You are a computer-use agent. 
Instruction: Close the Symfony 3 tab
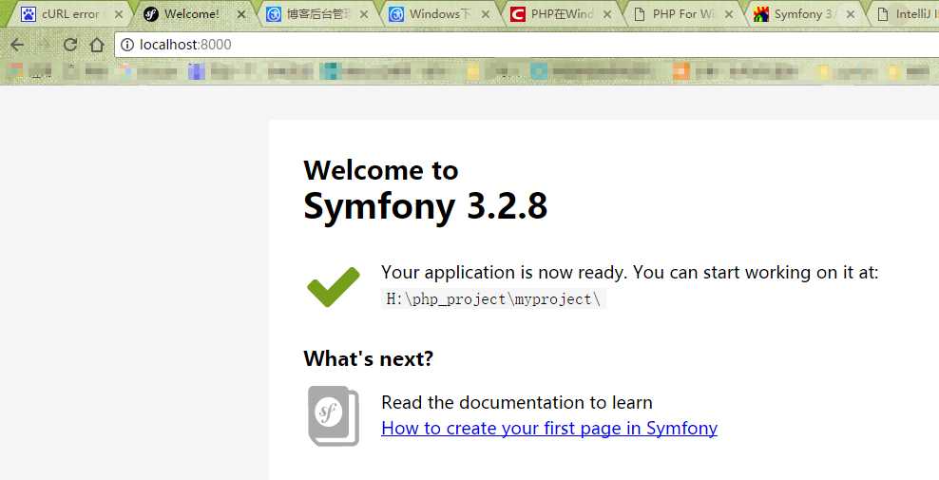click(x=851, y=14)
